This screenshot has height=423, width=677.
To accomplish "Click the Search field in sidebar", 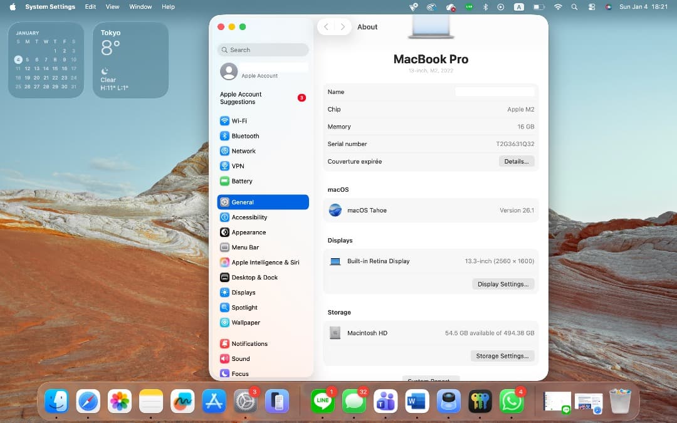I will [x=263, y=50].
